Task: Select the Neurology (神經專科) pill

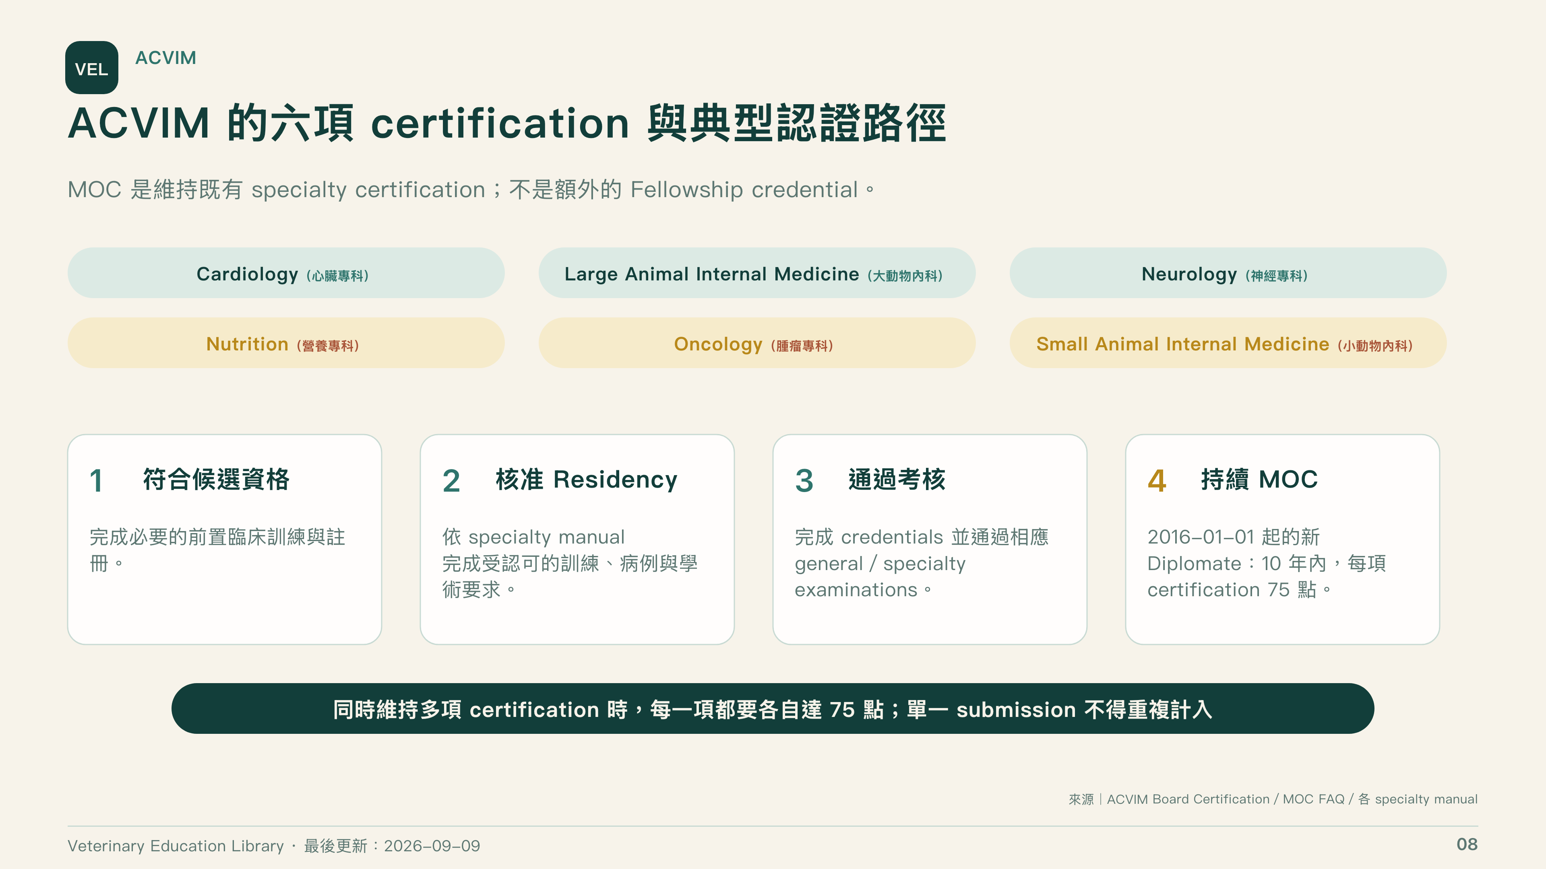Action: 1228,273
